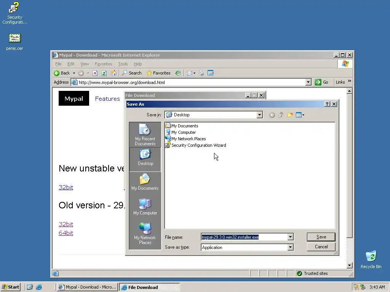Open the File name dropdown arrow
This screenshot has width=390, height=292.
coord(290,237)
